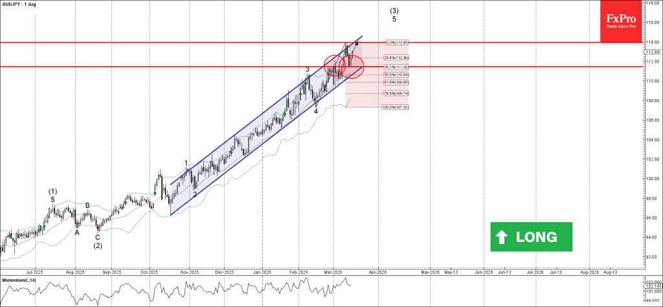Click the Jul-2025 date axis label
The image size is (663, 307).
[34, 272]
